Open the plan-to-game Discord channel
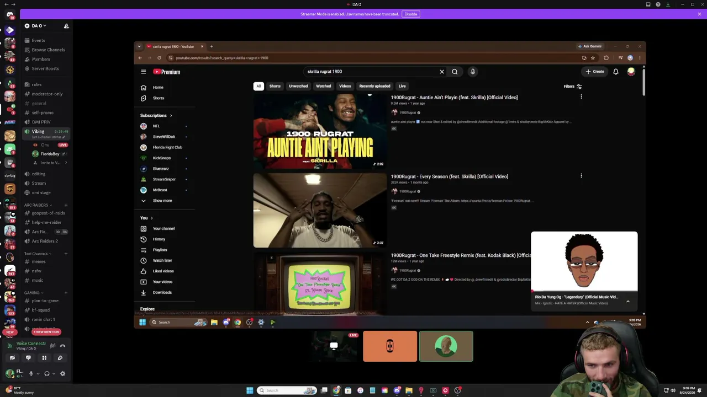The height and width of the screenshot is (397, 707). 45,301
